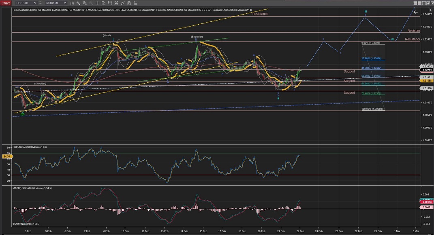Click the white back arrow on chart
Viewport: 434px width, 235px height.
point(415,12)
